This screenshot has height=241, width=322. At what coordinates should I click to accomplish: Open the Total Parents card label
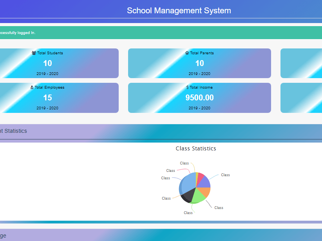point(202,53)
